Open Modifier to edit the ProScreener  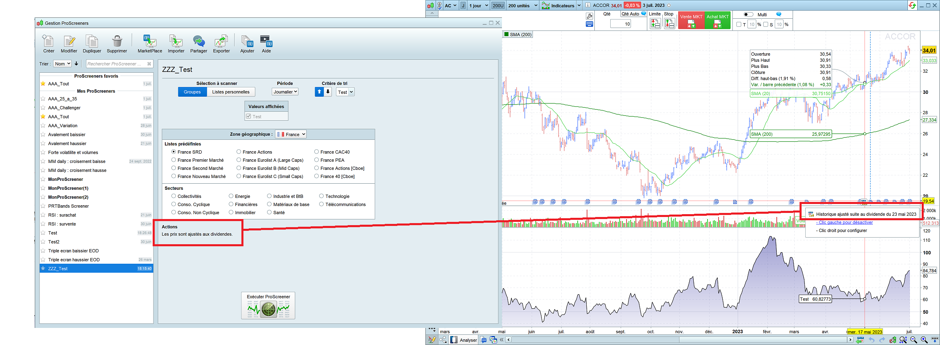click(69, 41)
